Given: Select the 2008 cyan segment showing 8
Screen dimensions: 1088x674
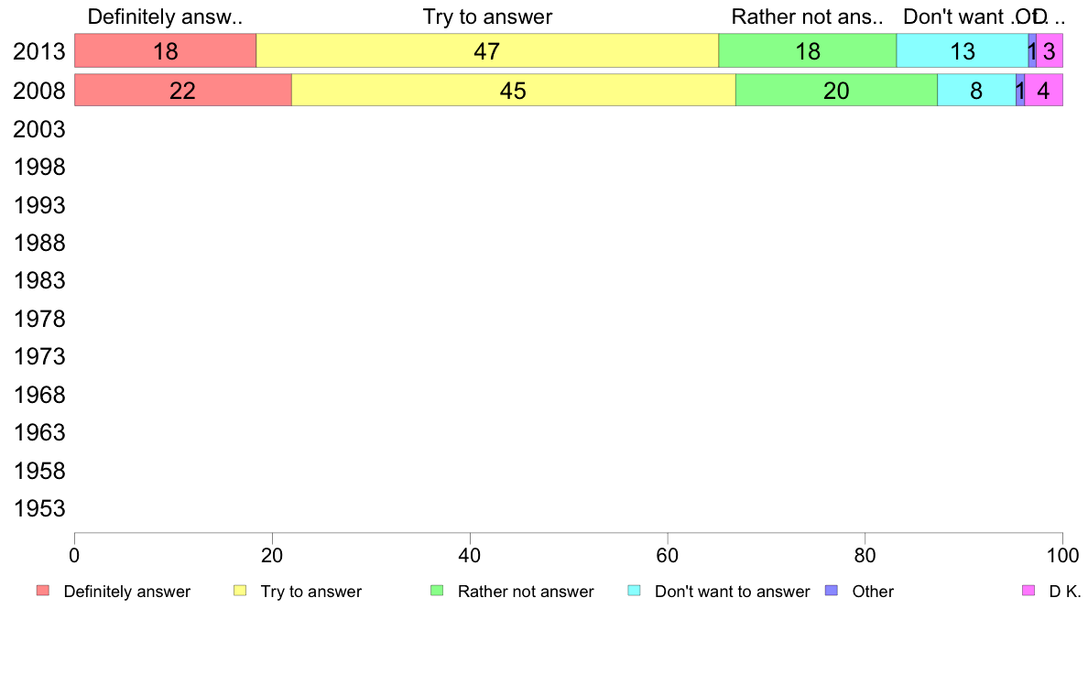Looking at the screenshot, I should (976, 91).
